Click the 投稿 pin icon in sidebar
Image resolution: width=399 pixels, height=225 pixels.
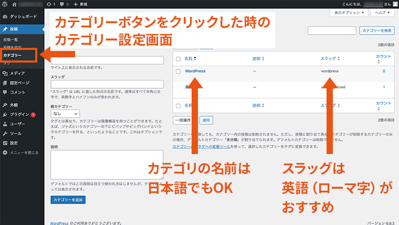[x=5, y=29]
